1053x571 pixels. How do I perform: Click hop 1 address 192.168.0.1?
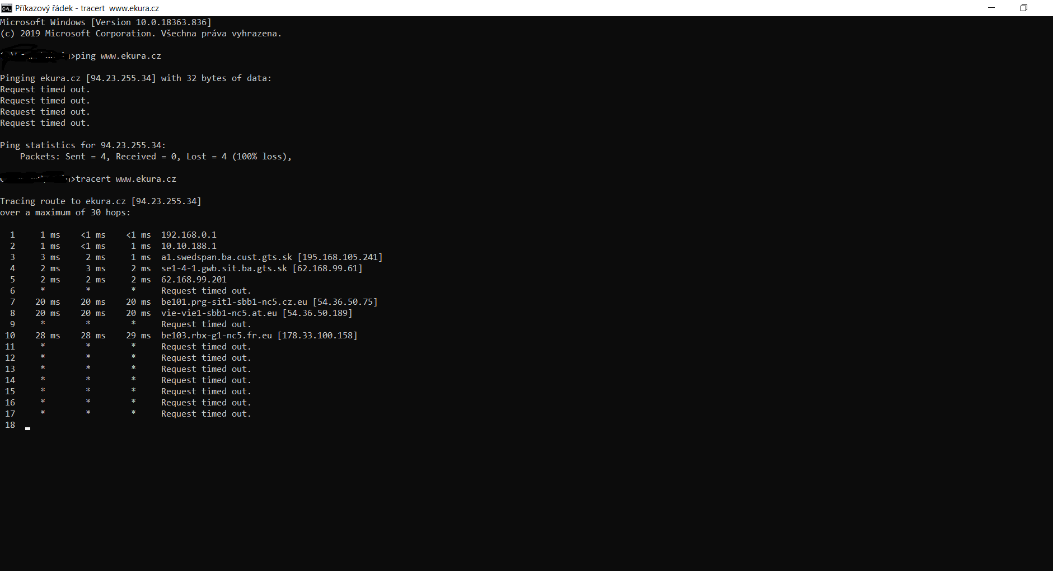[x=189, y=235]
